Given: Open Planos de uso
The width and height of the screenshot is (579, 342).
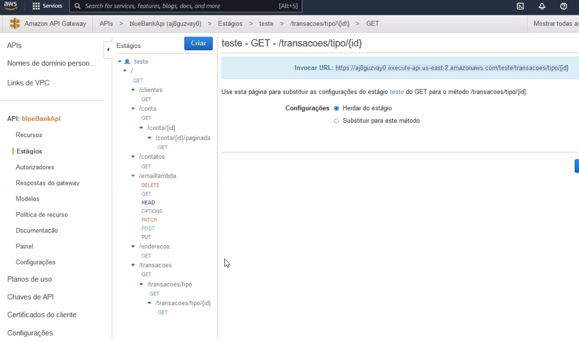Looking at the screenshot, I should 29,279.
